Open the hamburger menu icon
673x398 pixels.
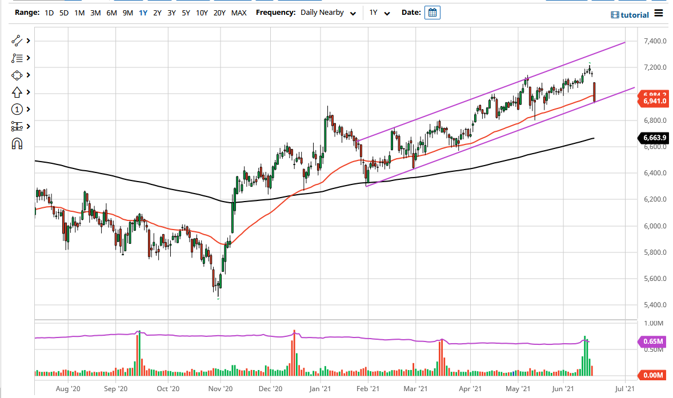pyautogui.click(x=658, y=14)
